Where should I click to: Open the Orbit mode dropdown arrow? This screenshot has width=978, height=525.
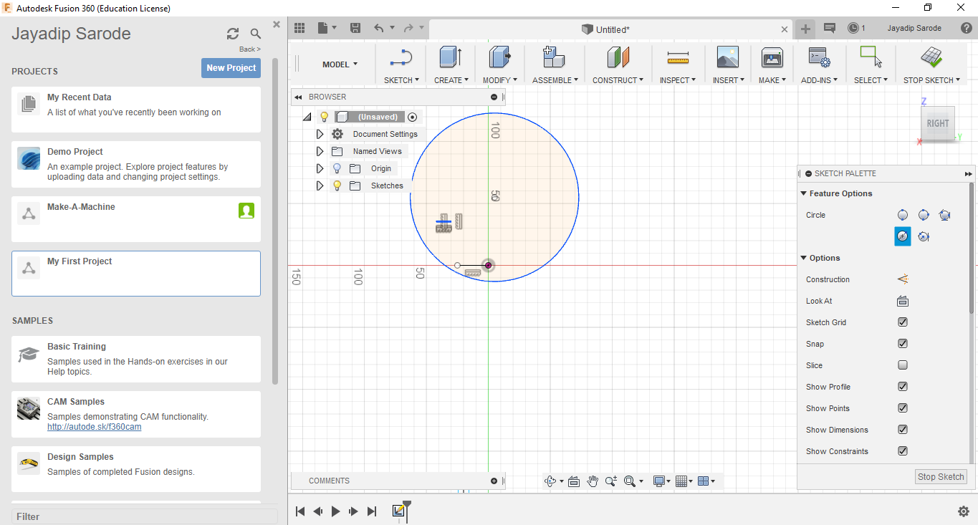(x=562, y=481)
